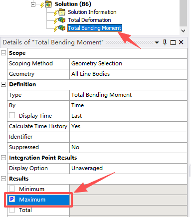Click the Total Deformation result icon
191x217 pixels.
62,20
